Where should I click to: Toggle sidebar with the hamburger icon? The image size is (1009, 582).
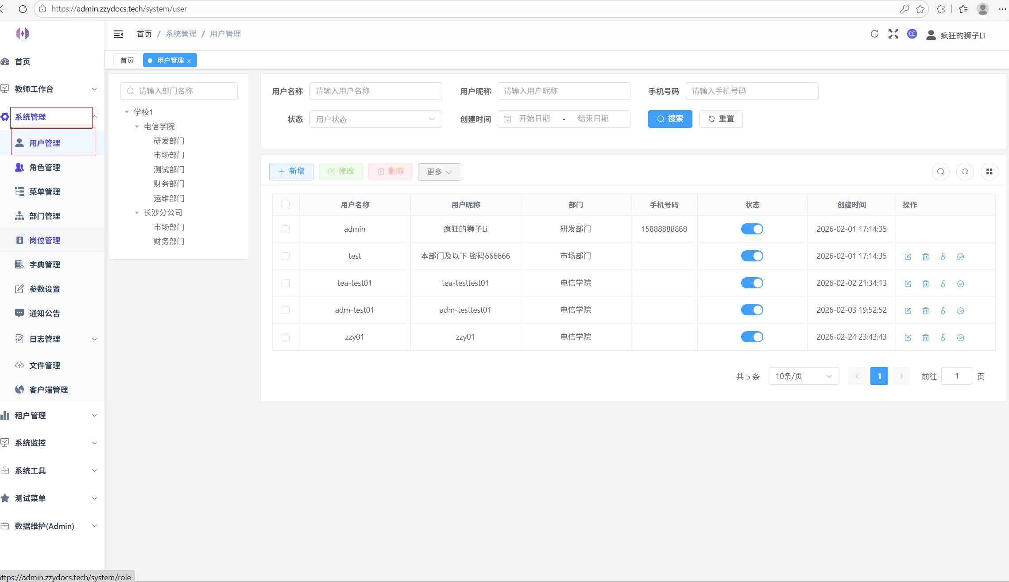coord(118,34)
